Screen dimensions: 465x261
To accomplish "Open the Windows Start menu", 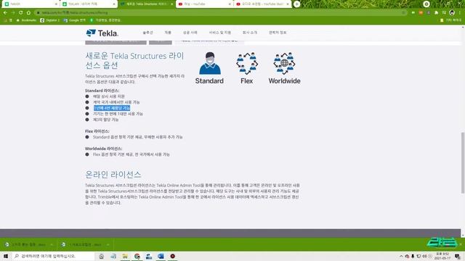I will point(6,256).
